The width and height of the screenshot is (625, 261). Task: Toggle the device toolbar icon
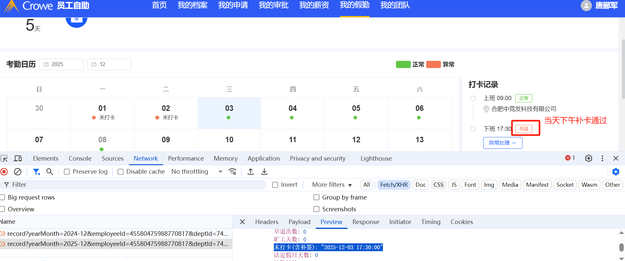pos(18,159)
